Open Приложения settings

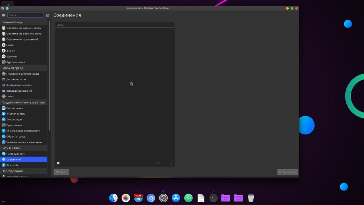point(24,125)
